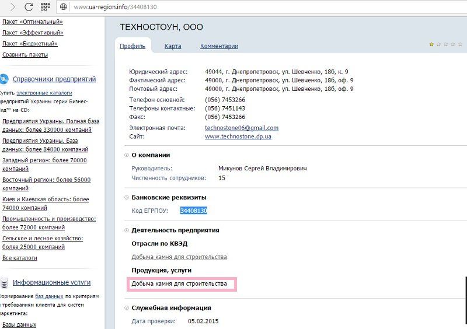Rate the company with the first star
The width and height of the screenshot is (467, 329).
pos(431,44)
